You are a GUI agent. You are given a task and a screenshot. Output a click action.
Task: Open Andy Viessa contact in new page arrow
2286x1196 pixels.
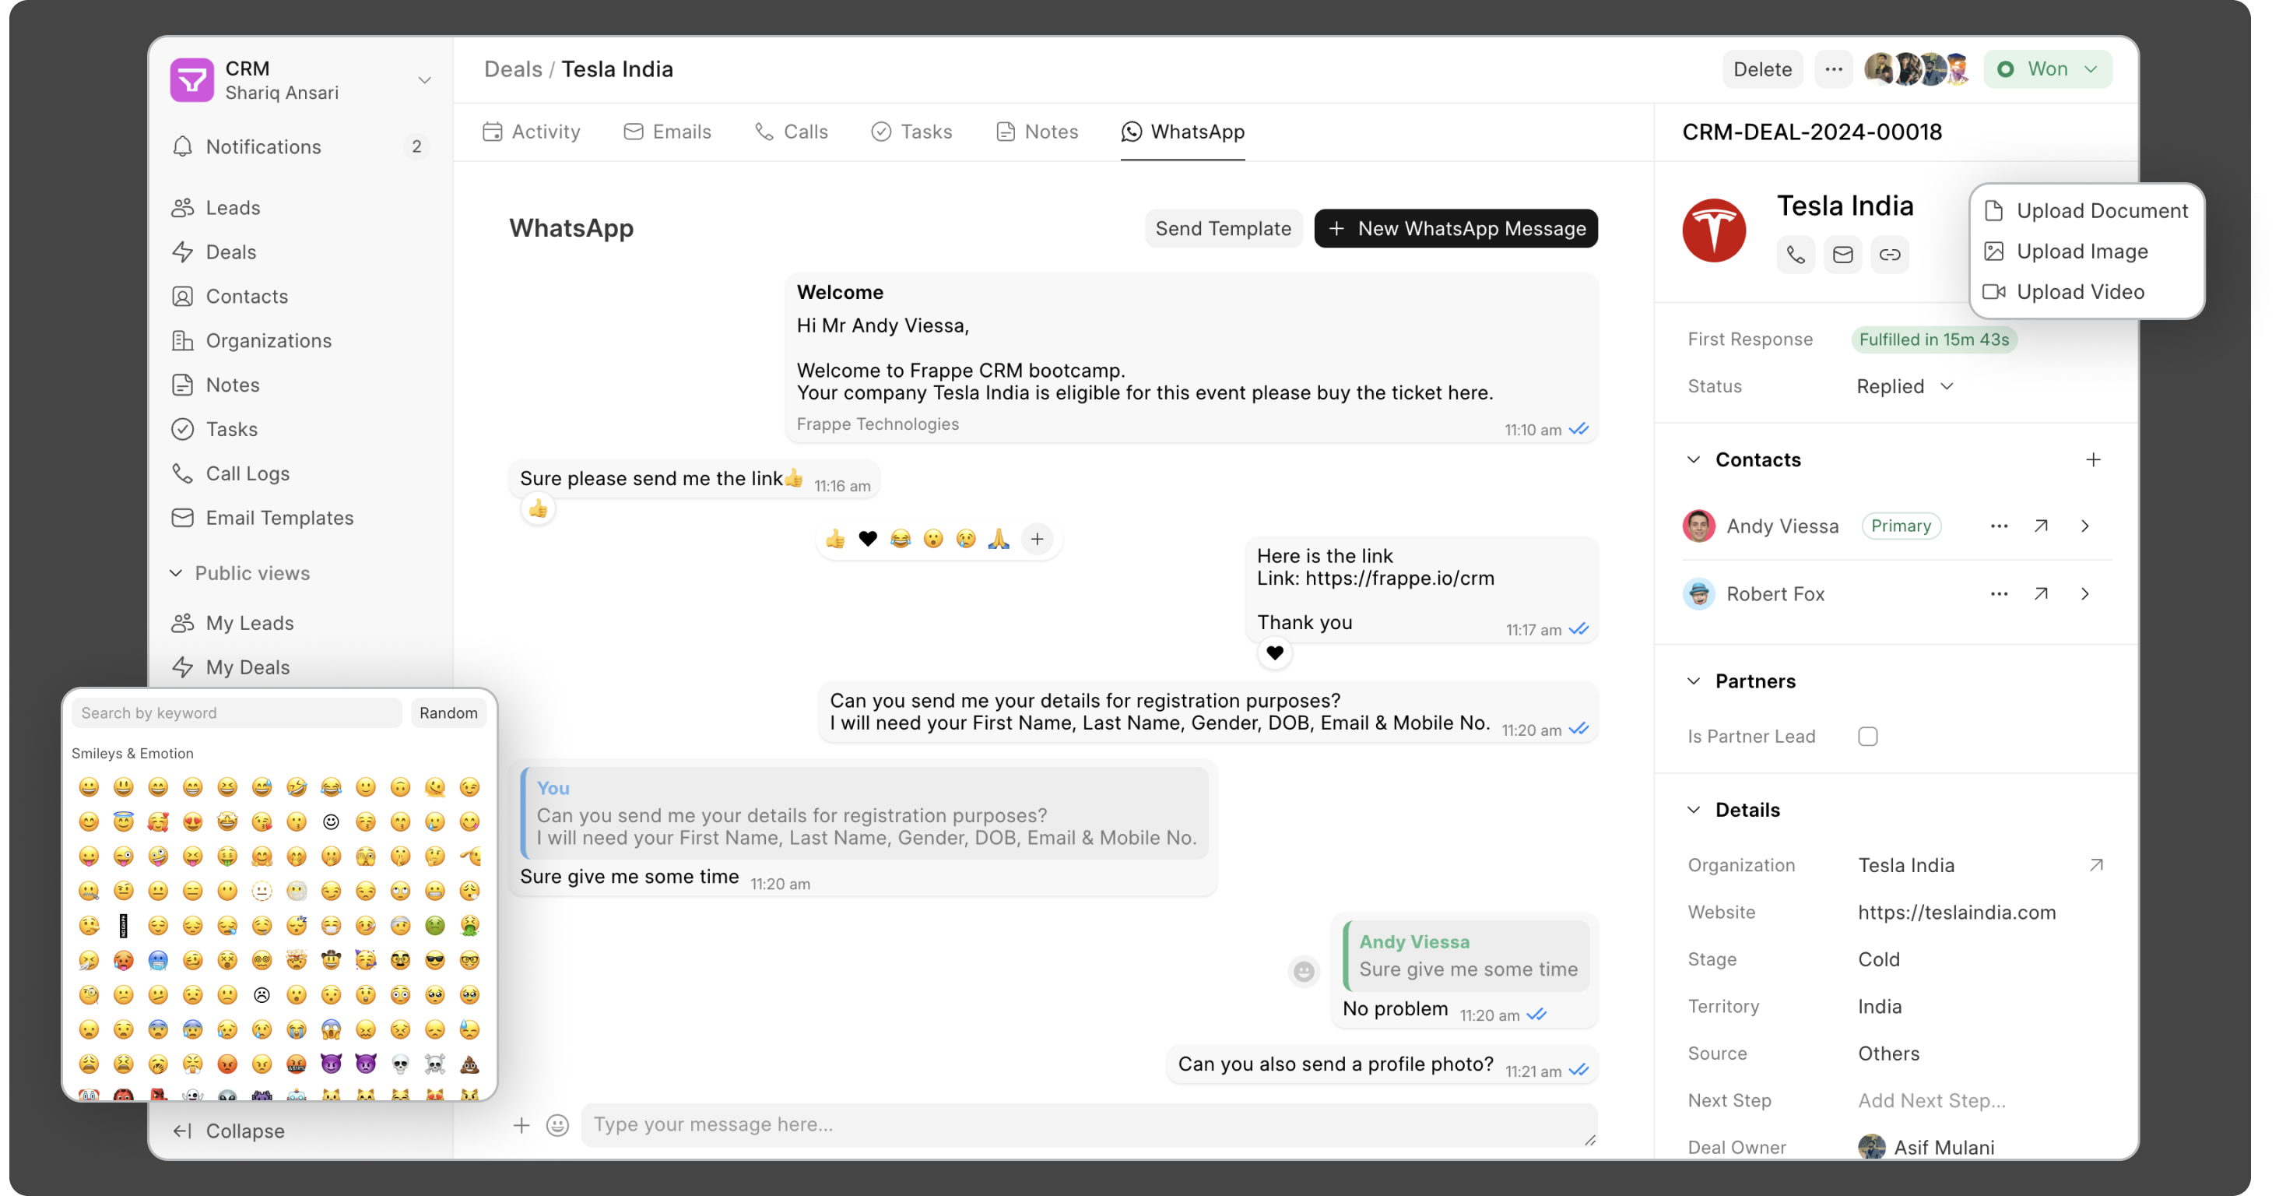tap(2041, 526)
